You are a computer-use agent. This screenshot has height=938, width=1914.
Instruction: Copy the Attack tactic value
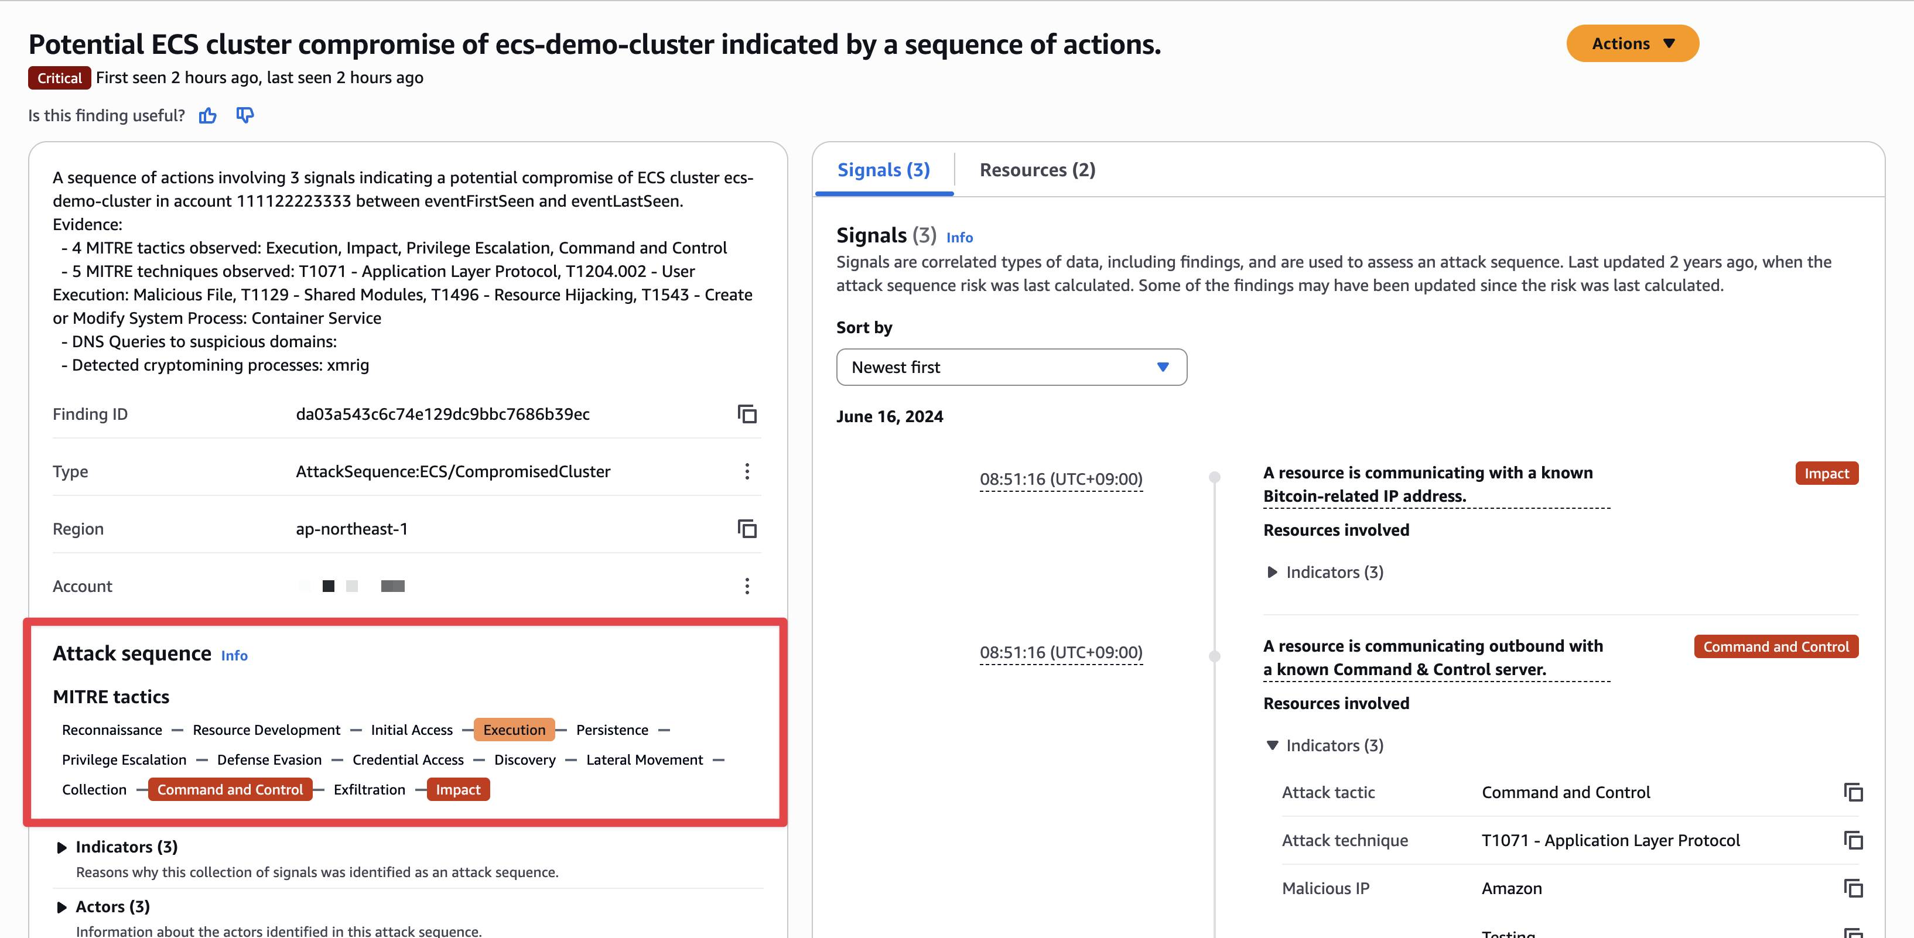[1853, 792]
